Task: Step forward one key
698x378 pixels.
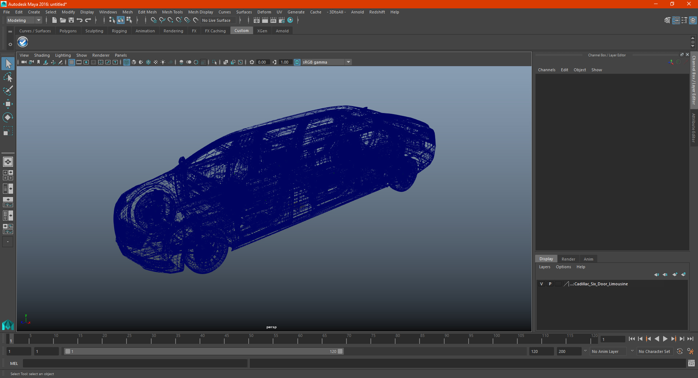Action: (x=673, y=339)
